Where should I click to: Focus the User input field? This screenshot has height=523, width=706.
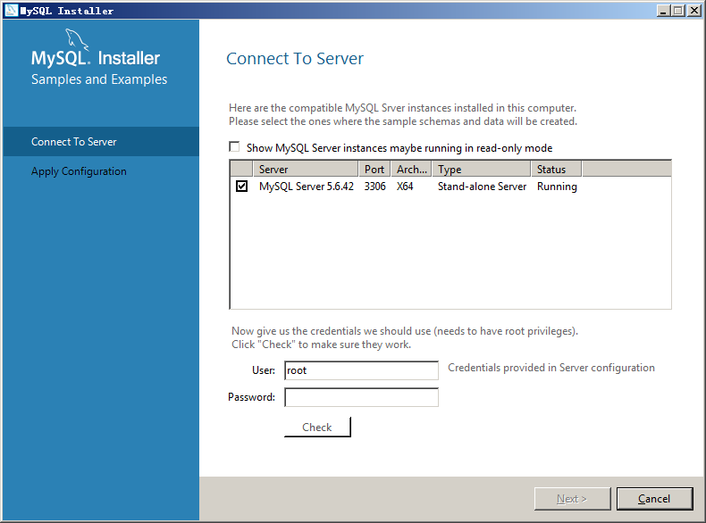(362, 370)
